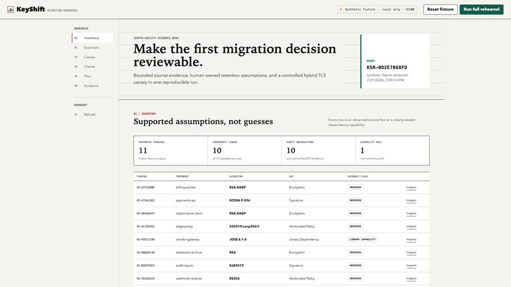Click the Local only 15100 badge

[398, 10]
